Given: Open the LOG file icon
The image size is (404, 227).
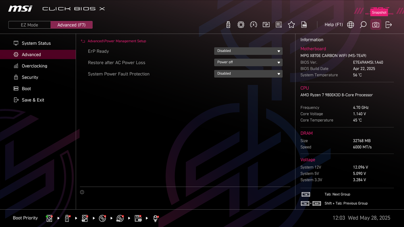Looking at the screenshot, I should 304,25.
